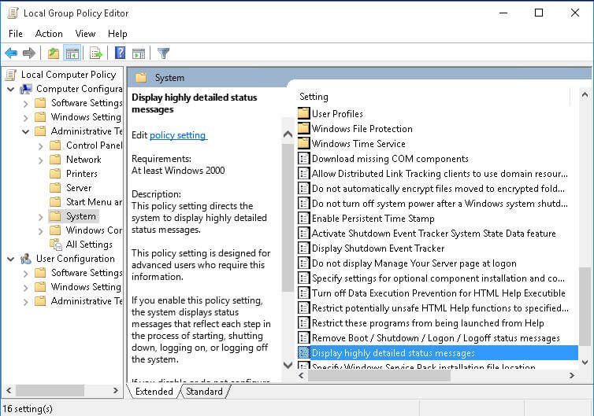Collapse the Computer Configuration tree node
Image resolution: width=594 pixels, height=416 pixels.
(x=12, y=89)
